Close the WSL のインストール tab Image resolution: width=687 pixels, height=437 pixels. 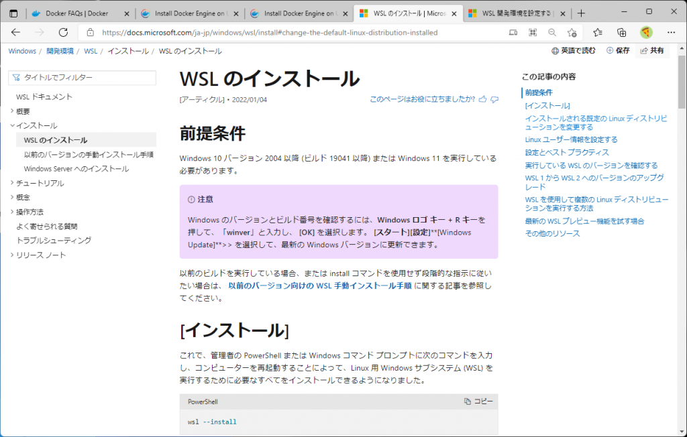pyautogui.click(x=454, y=13)
